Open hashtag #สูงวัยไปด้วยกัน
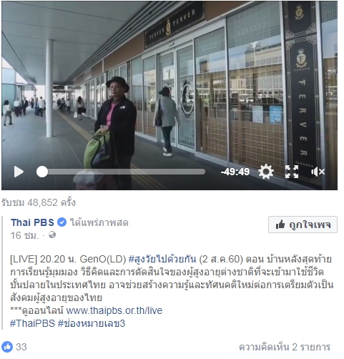The image size is (344, 359). (x=162, y=259)
